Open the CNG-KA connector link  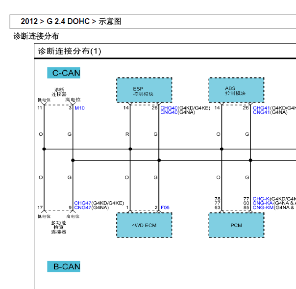pos(263,203)
